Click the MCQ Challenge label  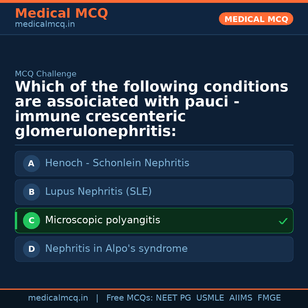tap(46, 74)
